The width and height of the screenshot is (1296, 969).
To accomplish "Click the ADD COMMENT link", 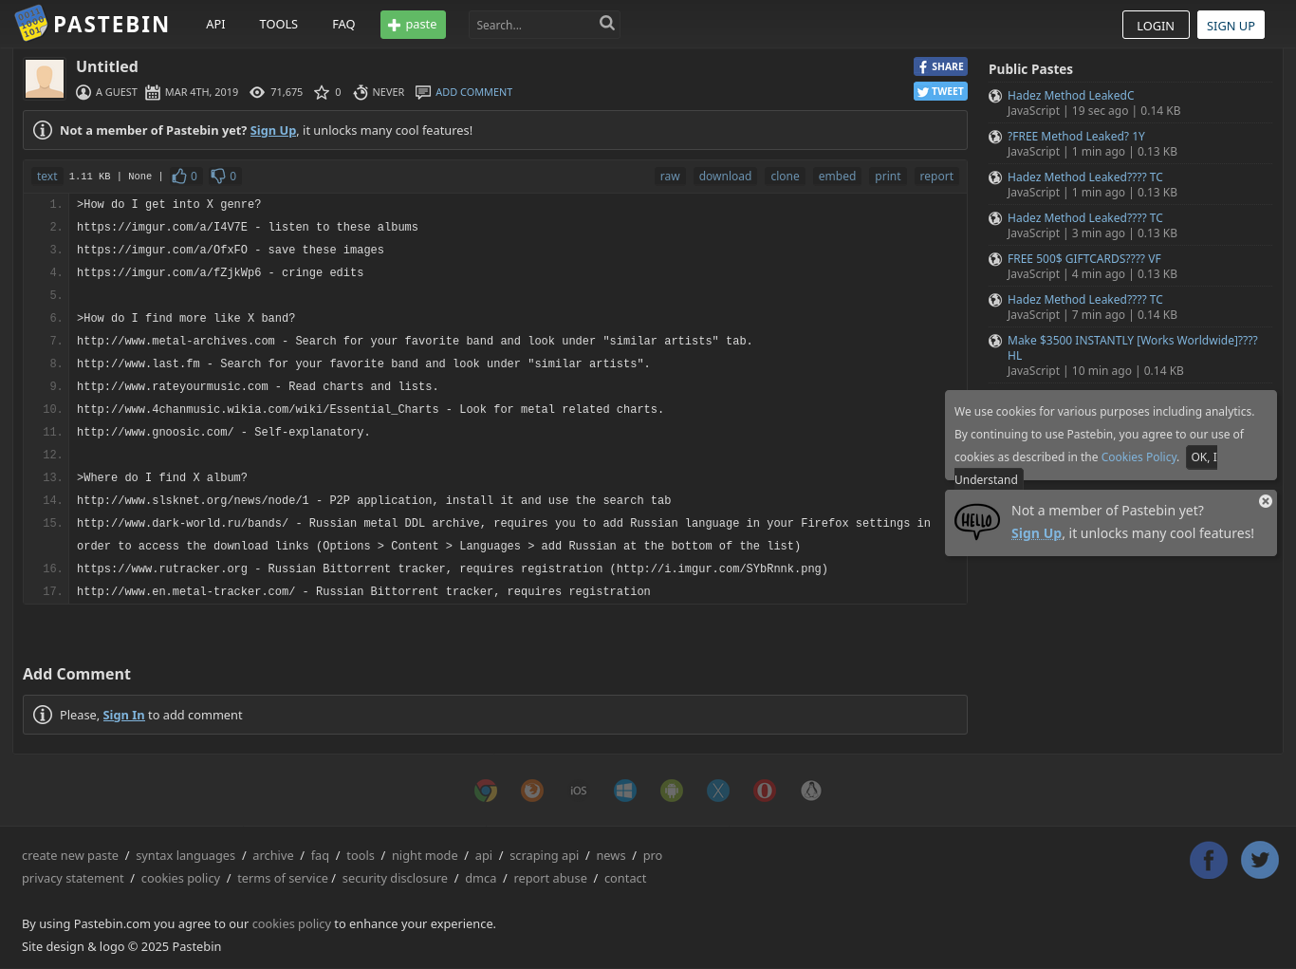I will click(473, 92).
